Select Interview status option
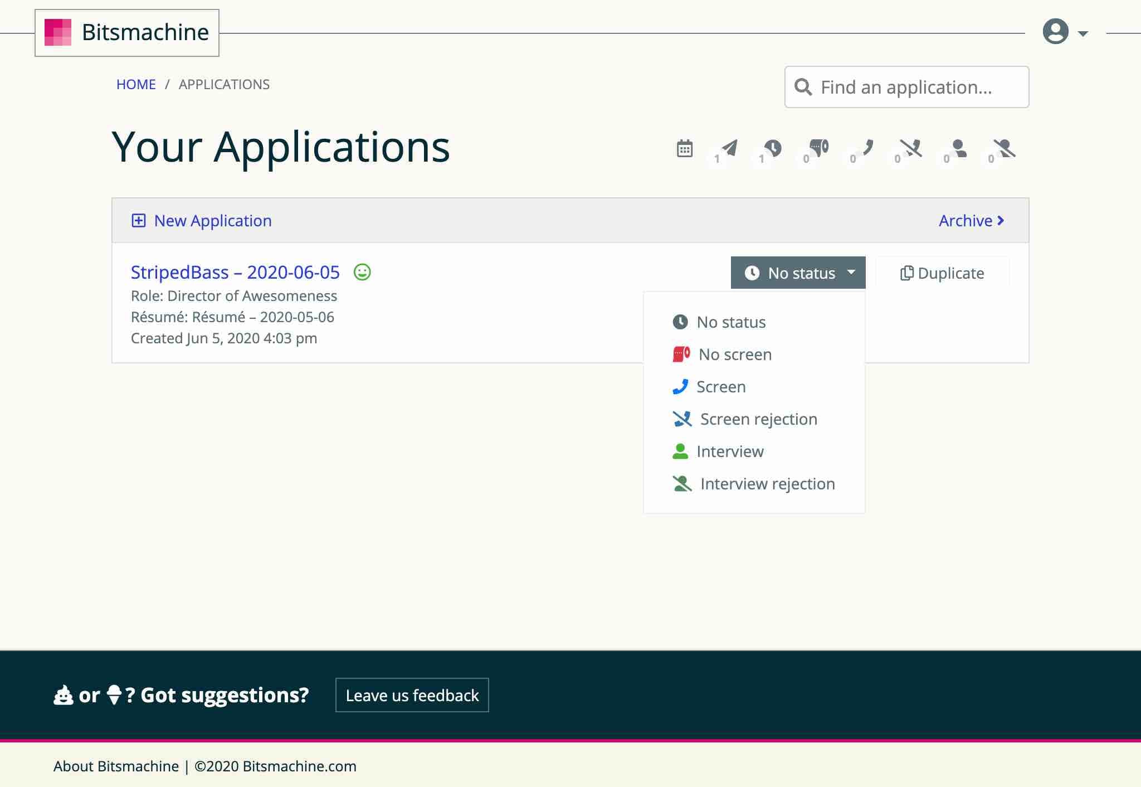Viewport: 1141px width, 787px height. (x=729, y=451)
